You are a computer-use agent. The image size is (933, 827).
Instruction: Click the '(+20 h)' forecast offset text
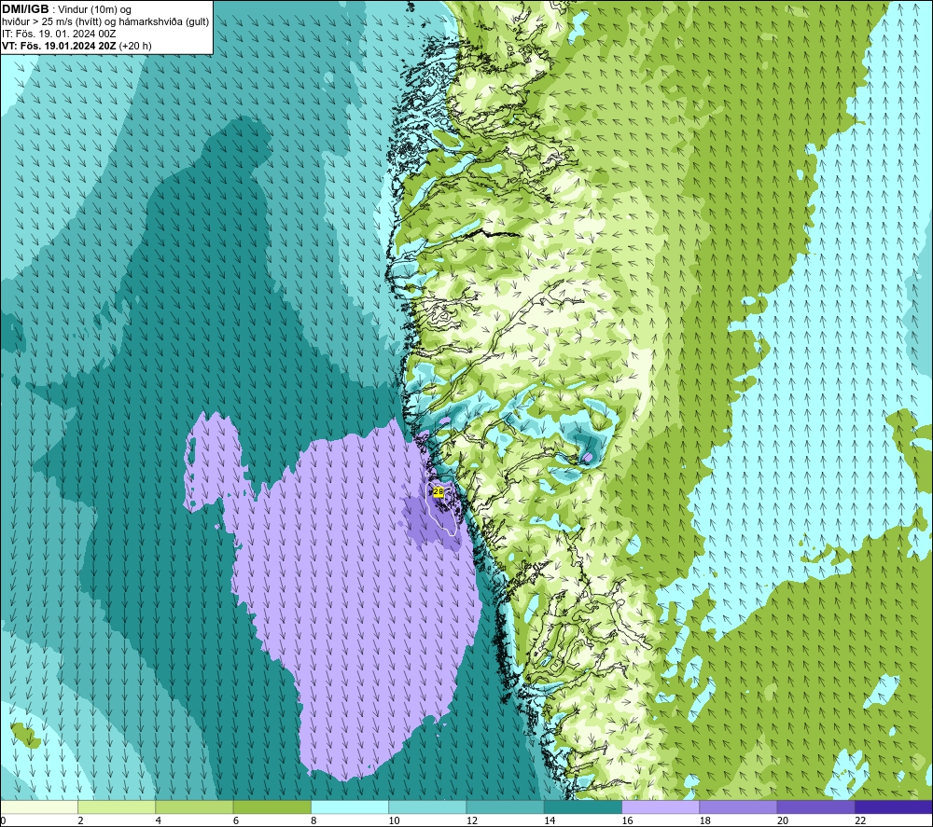(x=135, y=46)
